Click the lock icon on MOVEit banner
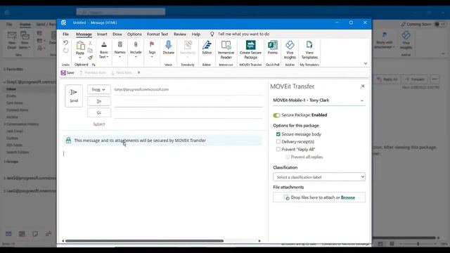The height and width of the screenshot is (253, 450). coord(68,141)
